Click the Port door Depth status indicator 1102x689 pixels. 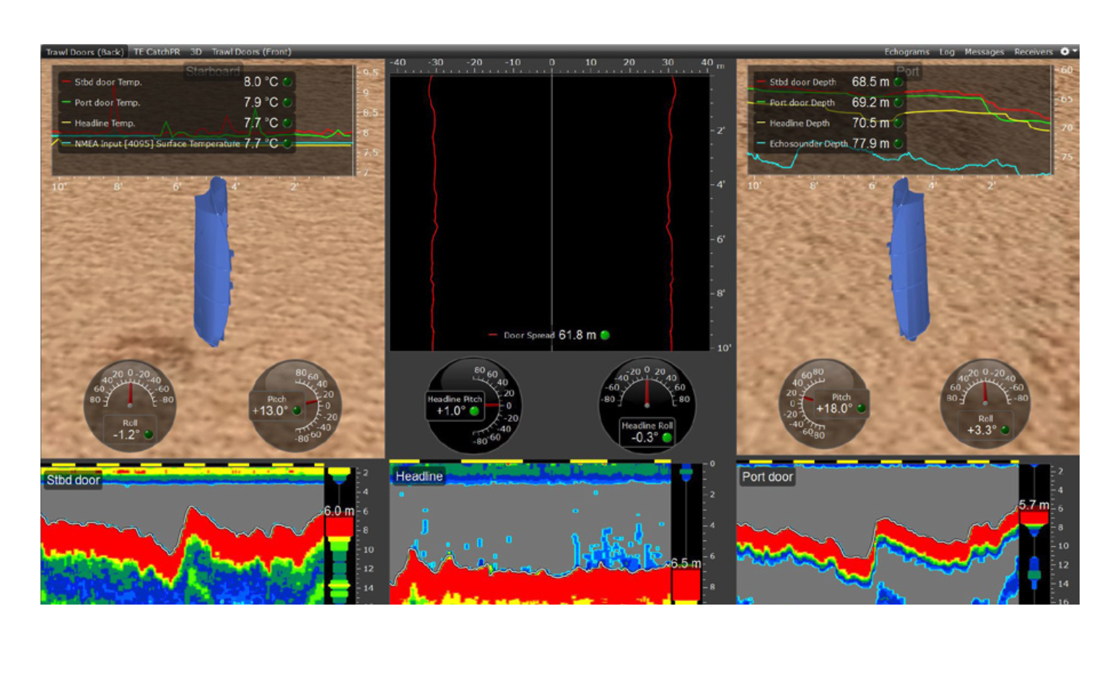898,102
